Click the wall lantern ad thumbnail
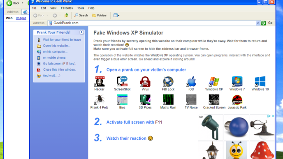Screen dimensions: 283x159 point(262,127)
